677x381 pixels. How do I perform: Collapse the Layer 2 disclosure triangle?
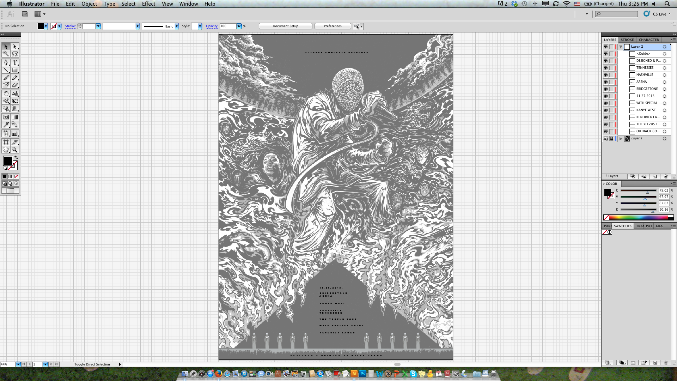tap(621, 47)
